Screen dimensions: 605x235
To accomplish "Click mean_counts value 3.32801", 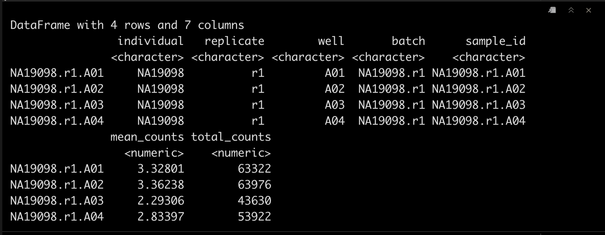I will [161, 169].
